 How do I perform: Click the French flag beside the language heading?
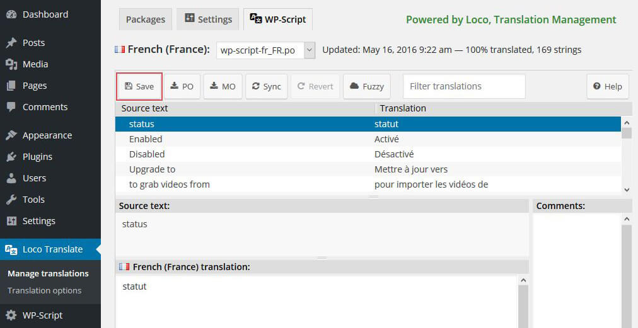click(x=120, y=50)
